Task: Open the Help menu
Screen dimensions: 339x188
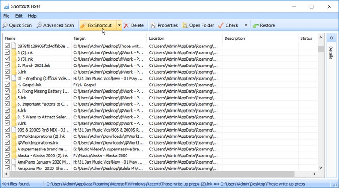Action: point(32,16)
